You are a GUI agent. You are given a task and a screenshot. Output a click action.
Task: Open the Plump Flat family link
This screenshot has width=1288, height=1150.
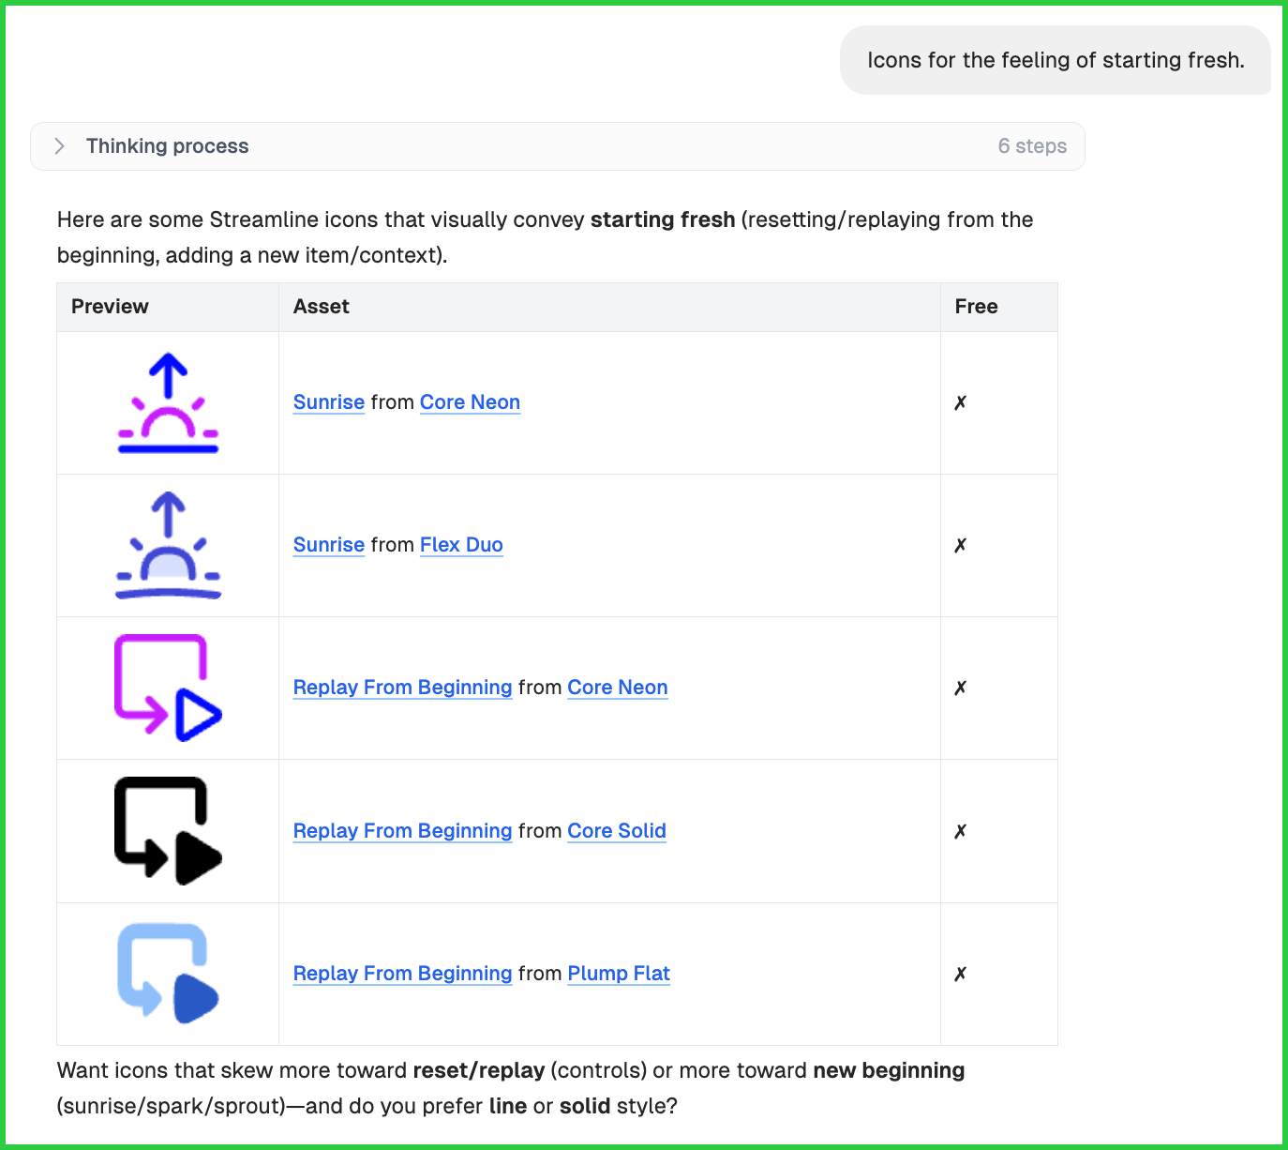click(619, 974)
